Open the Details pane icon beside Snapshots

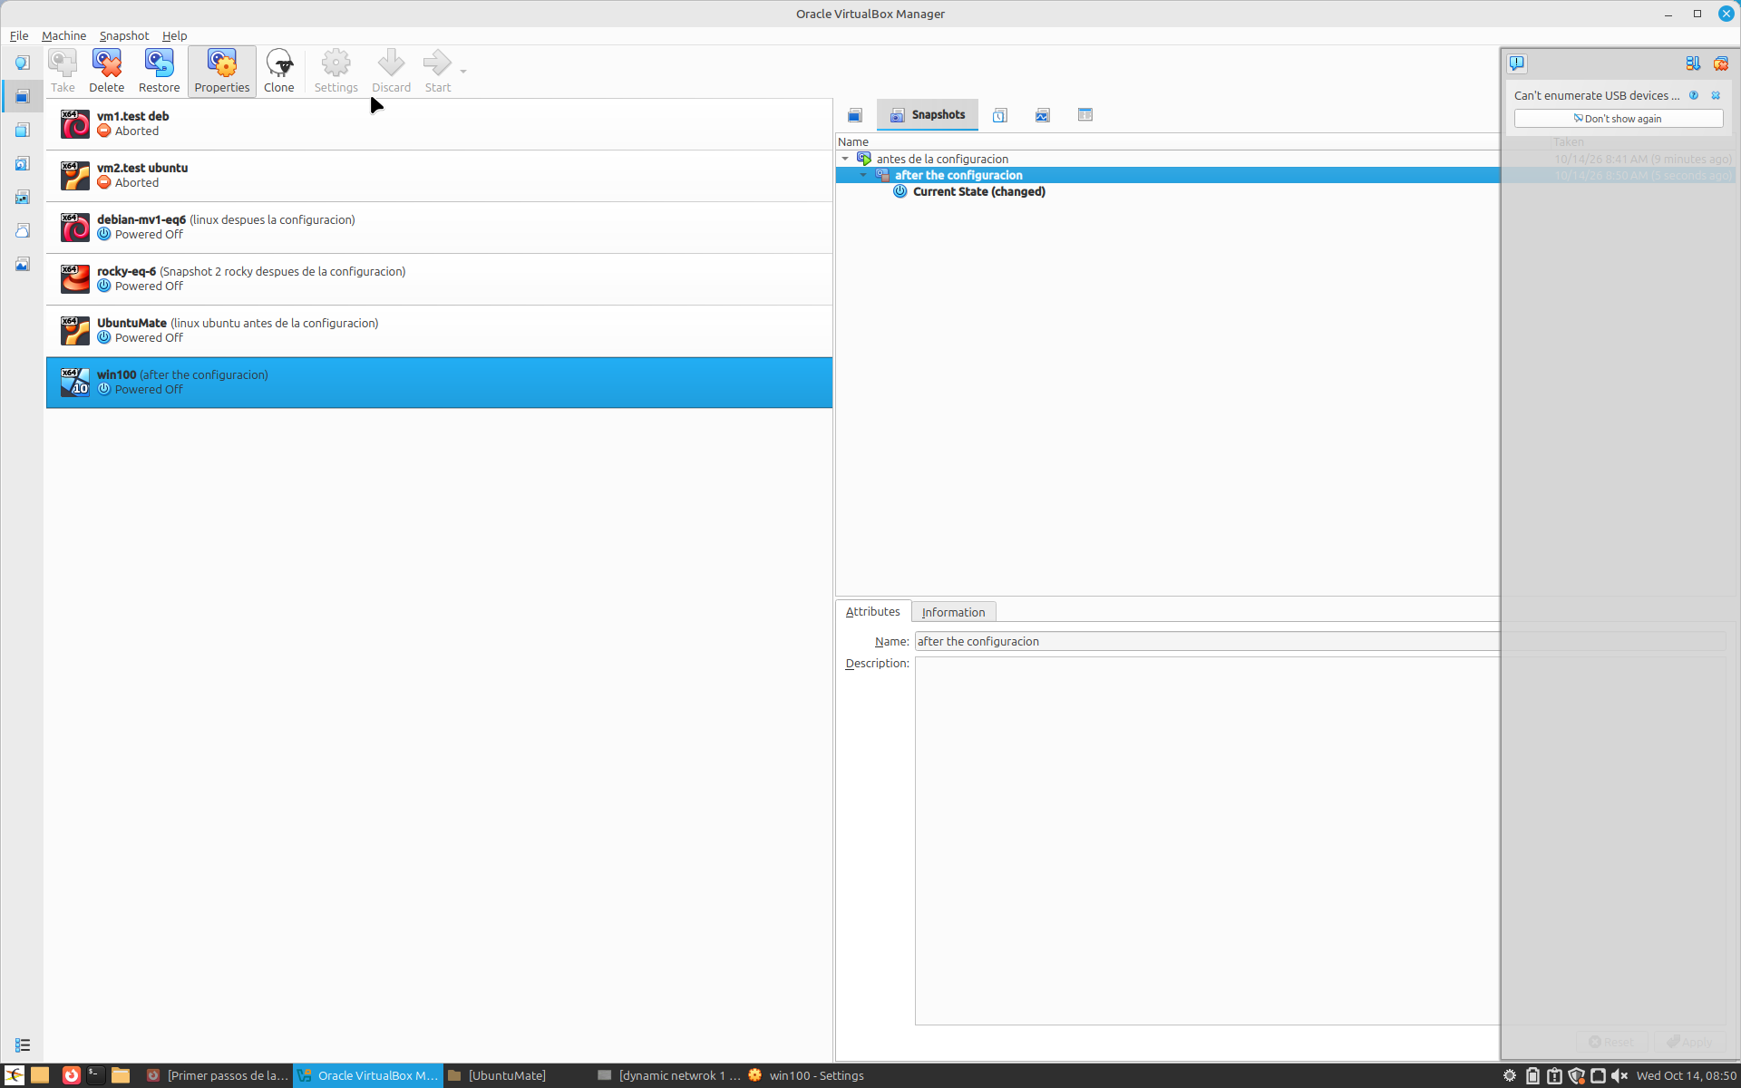point(854,115)
